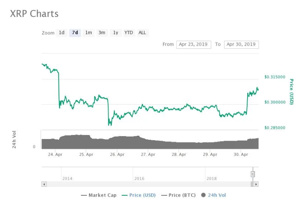This screenshot has width=296, height=201.
Task: Click the 24h Vol axis title
Action: 14,139
